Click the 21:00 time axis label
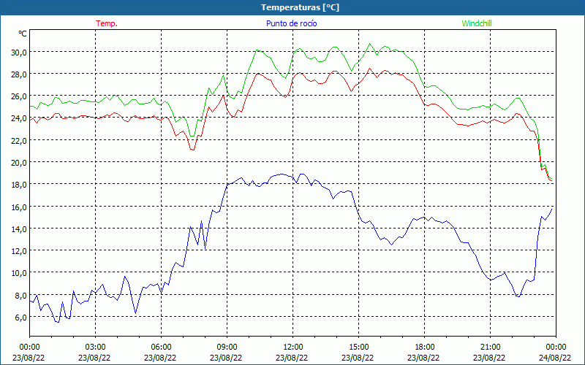The height and width of the screenshot is (365, 585). [x=490, y=347]
